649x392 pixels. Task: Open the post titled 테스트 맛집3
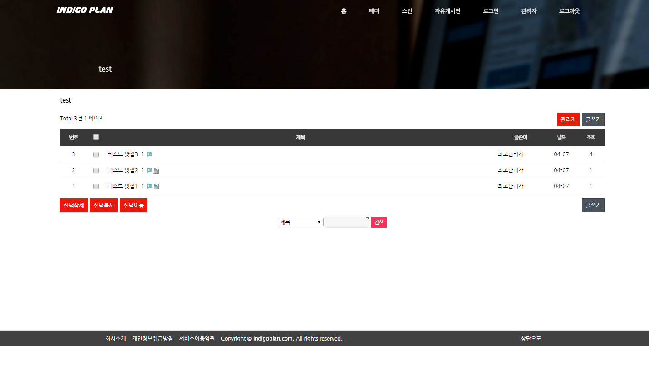pos(123,154)
